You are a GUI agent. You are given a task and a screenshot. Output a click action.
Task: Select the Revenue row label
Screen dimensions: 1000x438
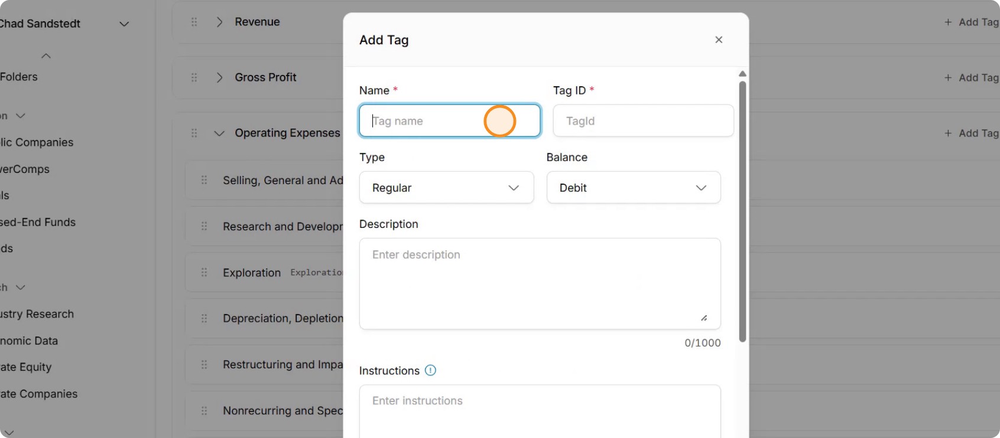click(x=257, y=22)
